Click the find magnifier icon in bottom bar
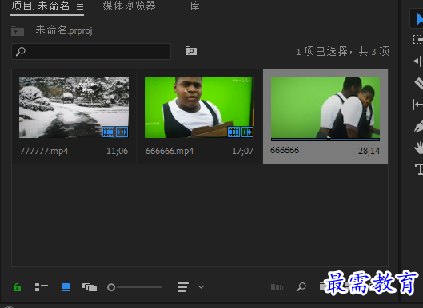Screen dimensions: 423x308 [x=301, y=287]
